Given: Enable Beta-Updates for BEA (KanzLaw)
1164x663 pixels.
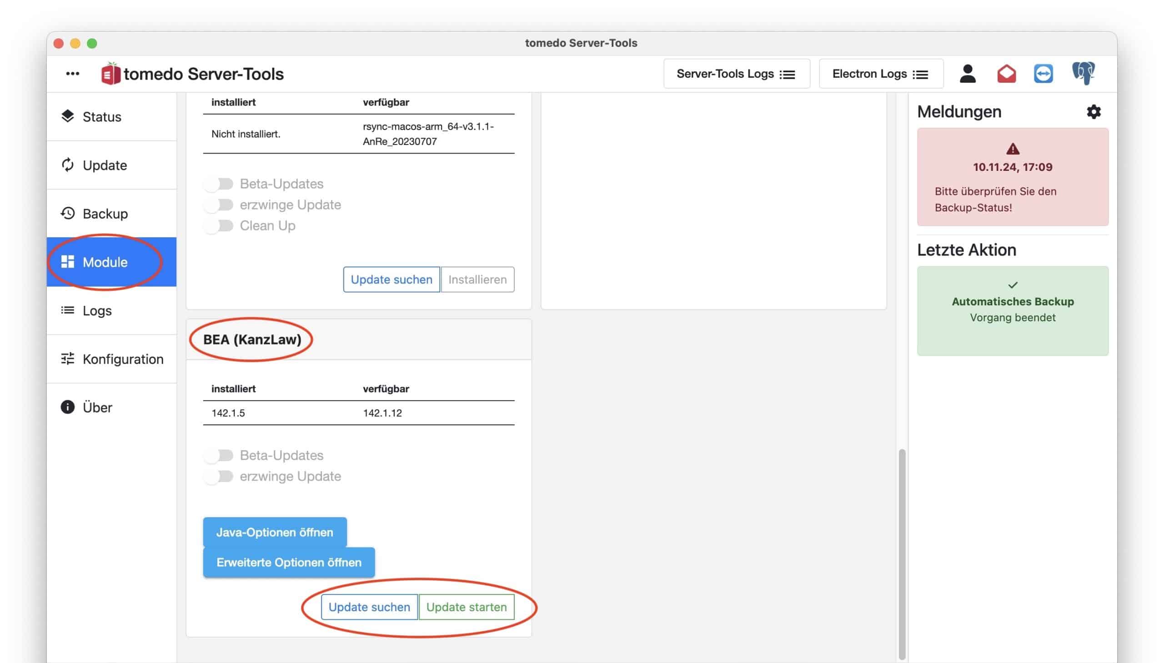Looking at the screenshot, I should coord(219,455).
